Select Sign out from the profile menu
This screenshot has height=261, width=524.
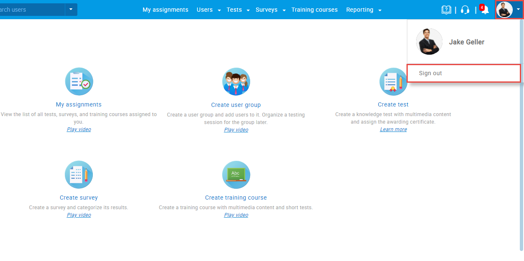464,73
